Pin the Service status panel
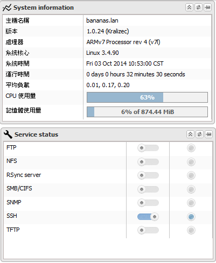This screenshot has height=263, width=216. [208, 134]
